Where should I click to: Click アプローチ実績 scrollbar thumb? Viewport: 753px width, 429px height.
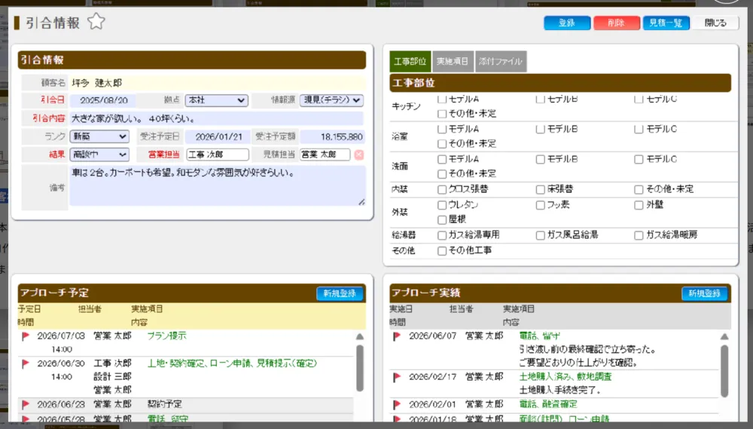[x=724, y=371]
